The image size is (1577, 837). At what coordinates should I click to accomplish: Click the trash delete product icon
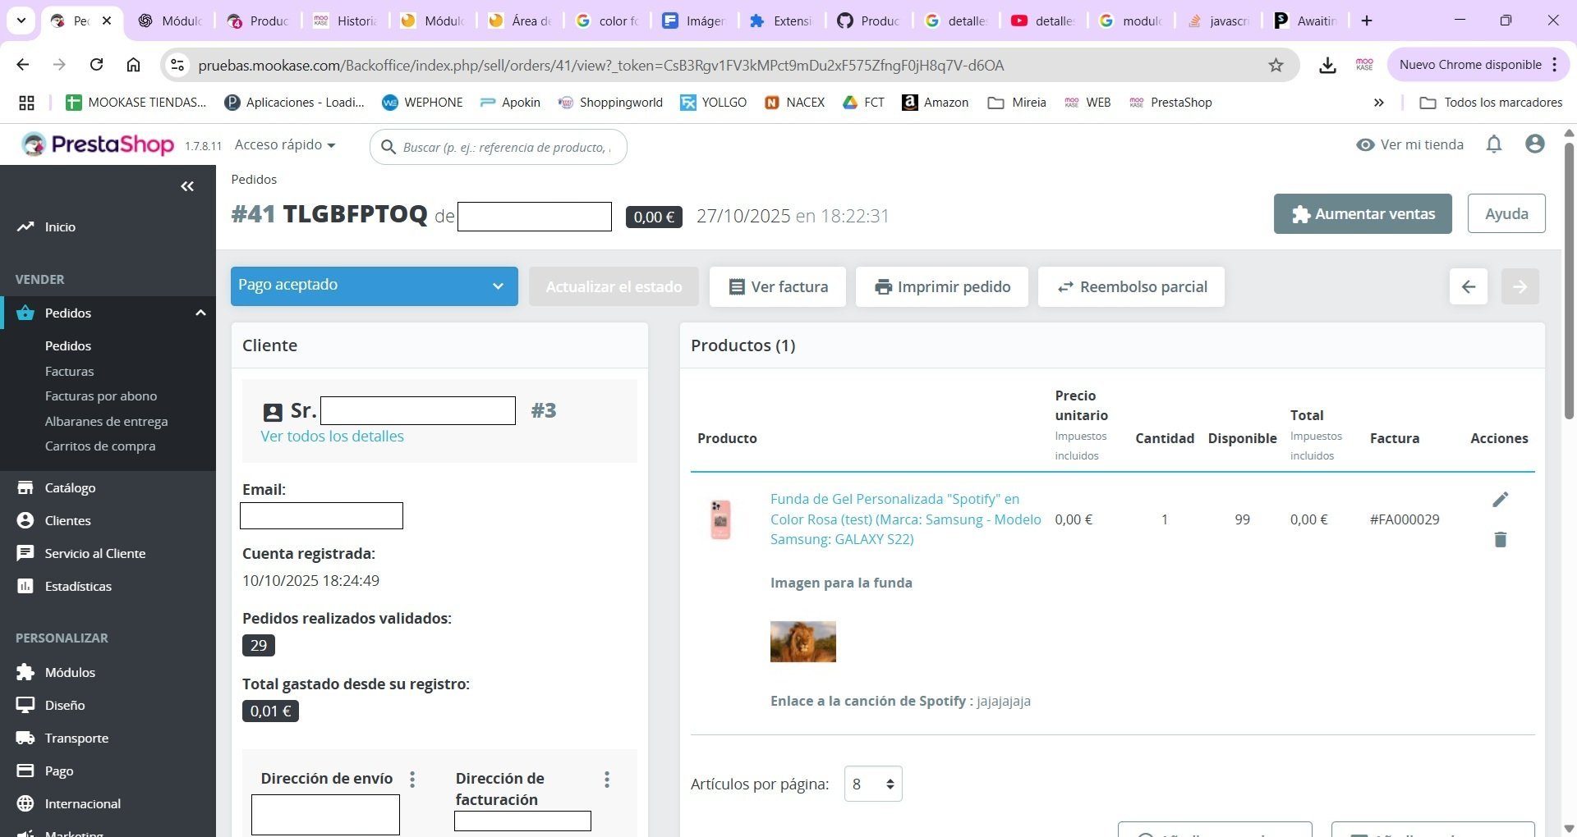point(1500,539)
